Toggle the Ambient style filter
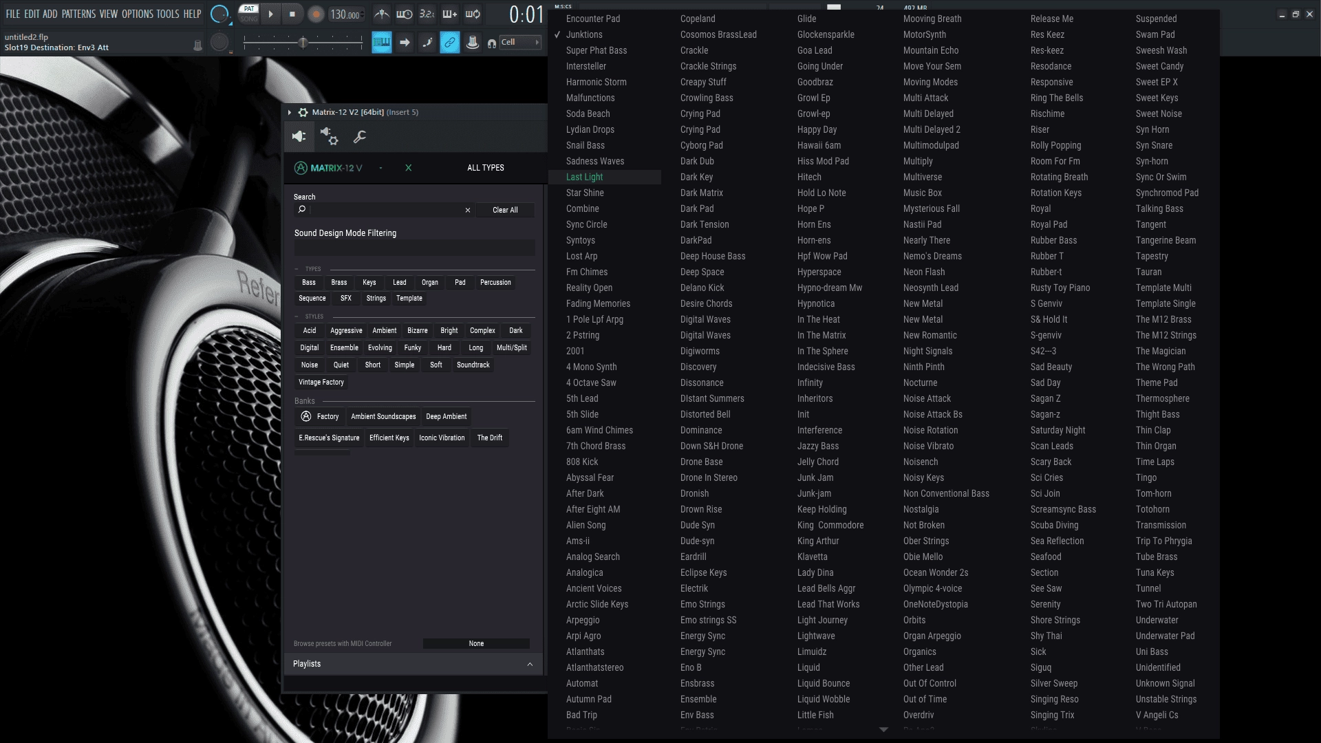The height and width of the screenshot is (743, 1321). (385, 330)
